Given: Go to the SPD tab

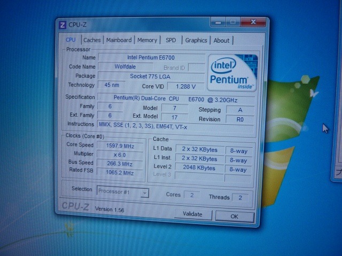Looking at the screenshot, I should [171, 41].
